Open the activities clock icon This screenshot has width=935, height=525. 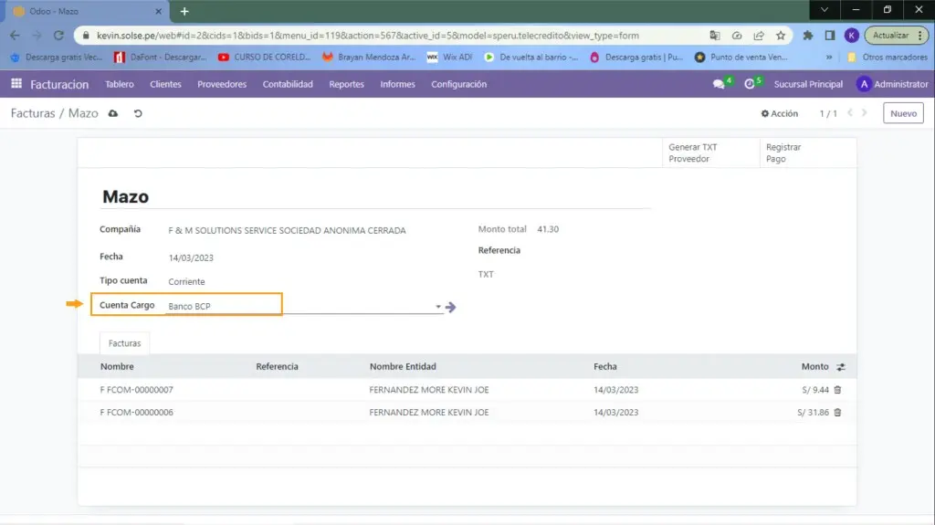(x=751, y=84)
